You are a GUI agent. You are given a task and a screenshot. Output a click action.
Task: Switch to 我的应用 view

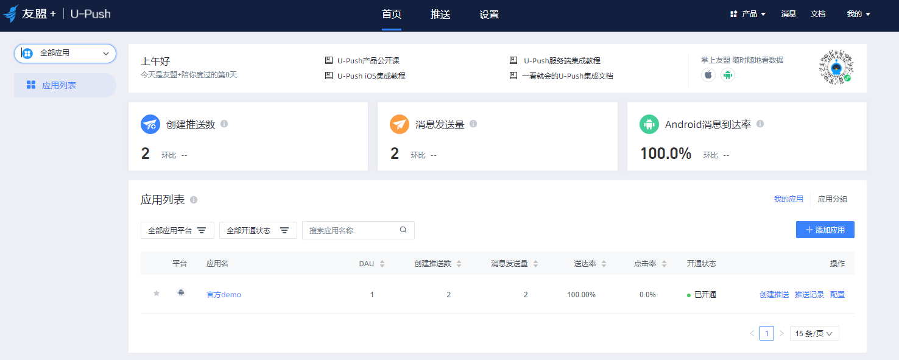point(789,199)
